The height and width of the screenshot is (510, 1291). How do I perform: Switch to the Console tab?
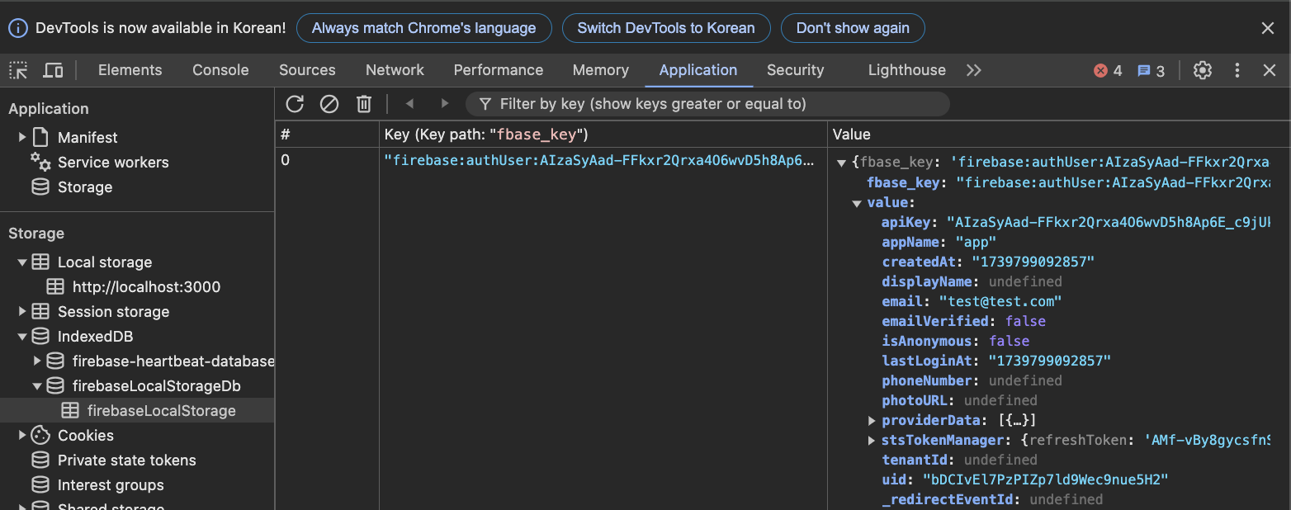tap(220, 70)
